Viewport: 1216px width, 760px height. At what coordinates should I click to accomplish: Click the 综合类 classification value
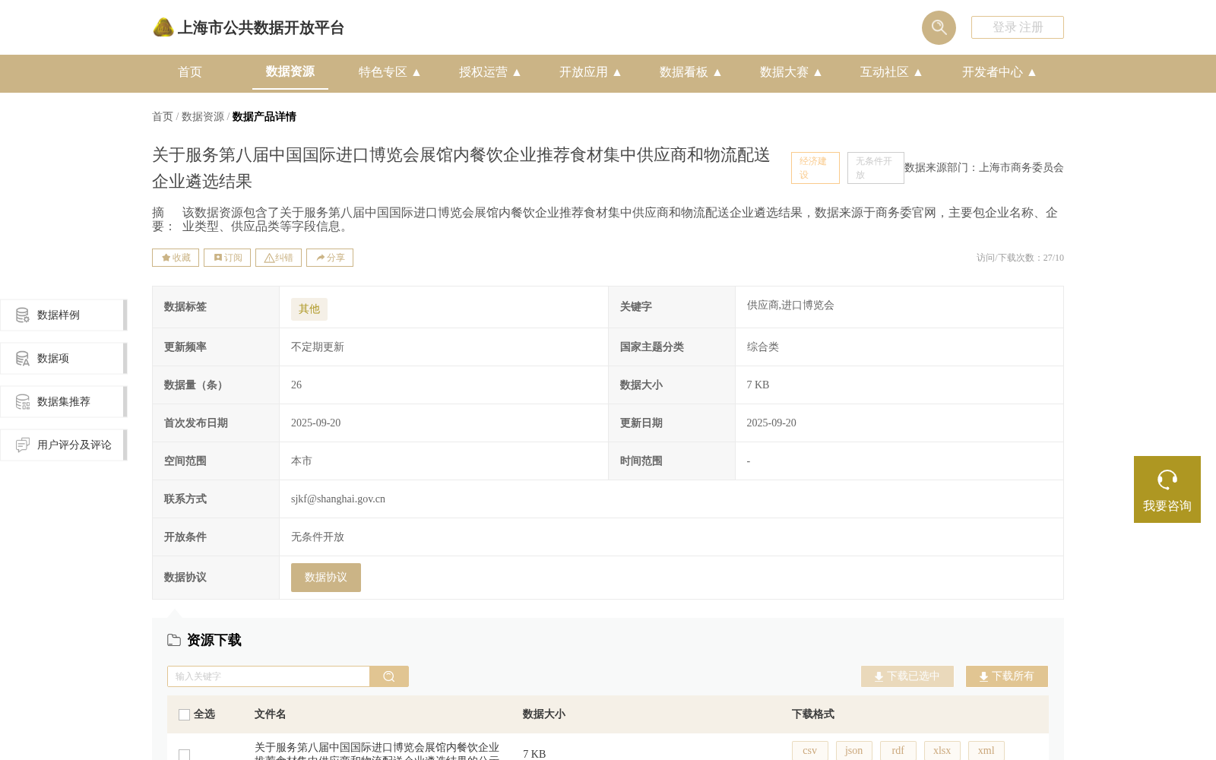tap(763, 347)
